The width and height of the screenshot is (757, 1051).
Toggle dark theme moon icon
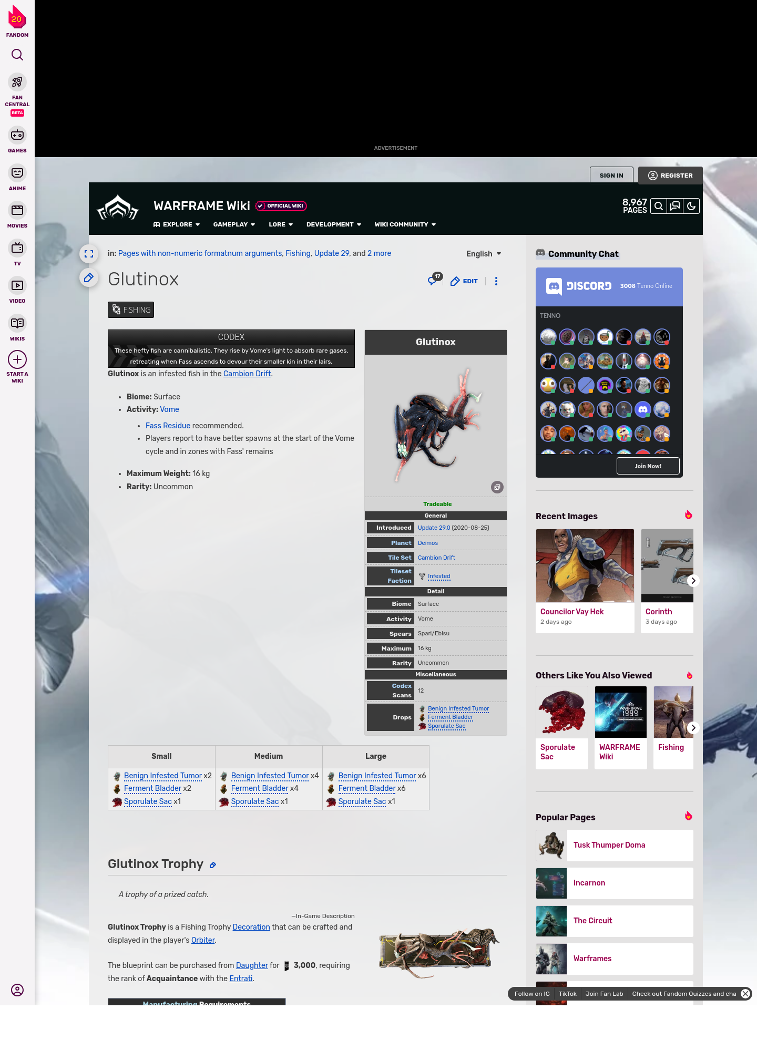(x=691, y=206)
